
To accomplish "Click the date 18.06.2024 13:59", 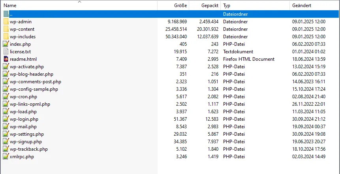I will click(x=309, y=59).
